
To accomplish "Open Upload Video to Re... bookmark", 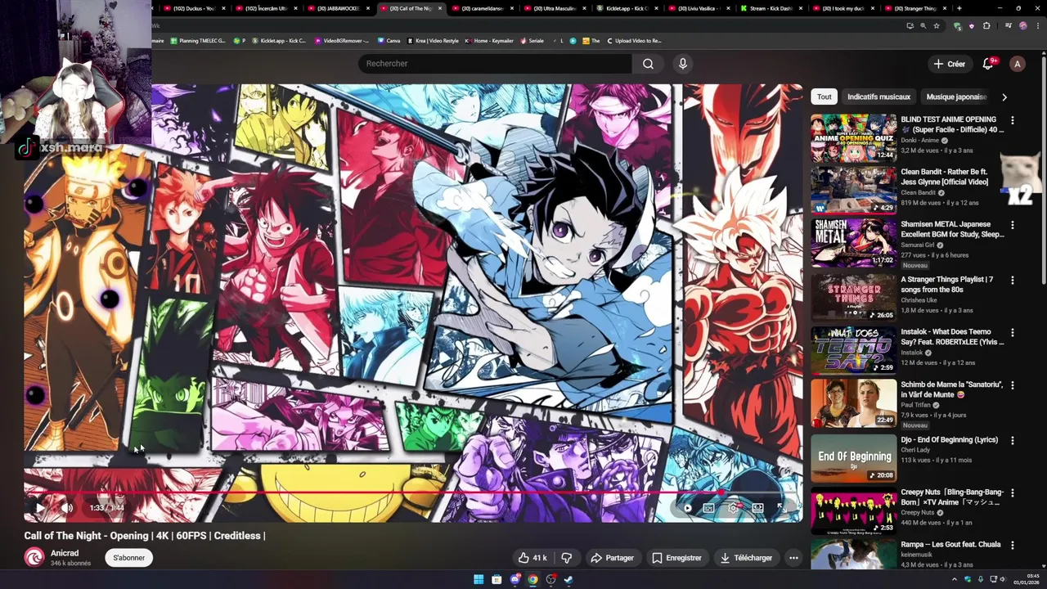I will 634,40.
